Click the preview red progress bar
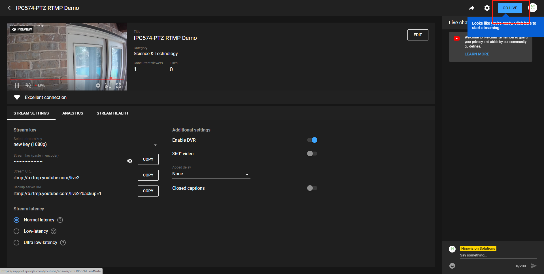544x274 pixels. (67, 80)
